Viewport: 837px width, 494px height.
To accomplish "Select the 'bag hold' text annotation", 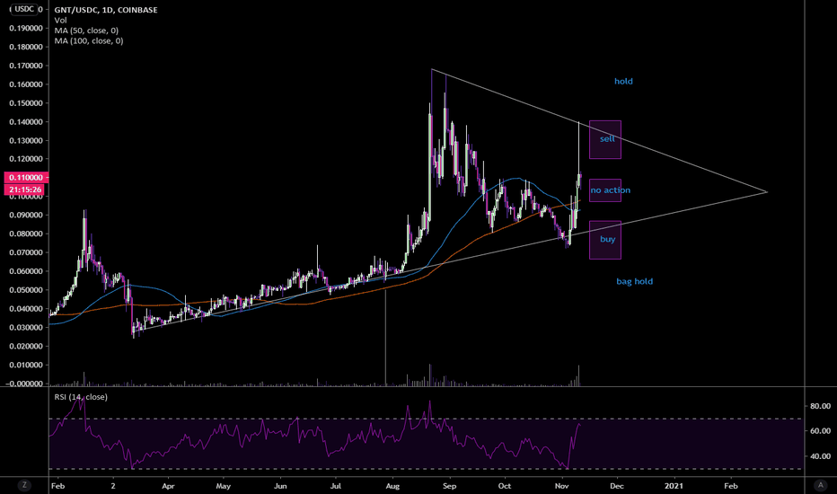I will [634, 281].
